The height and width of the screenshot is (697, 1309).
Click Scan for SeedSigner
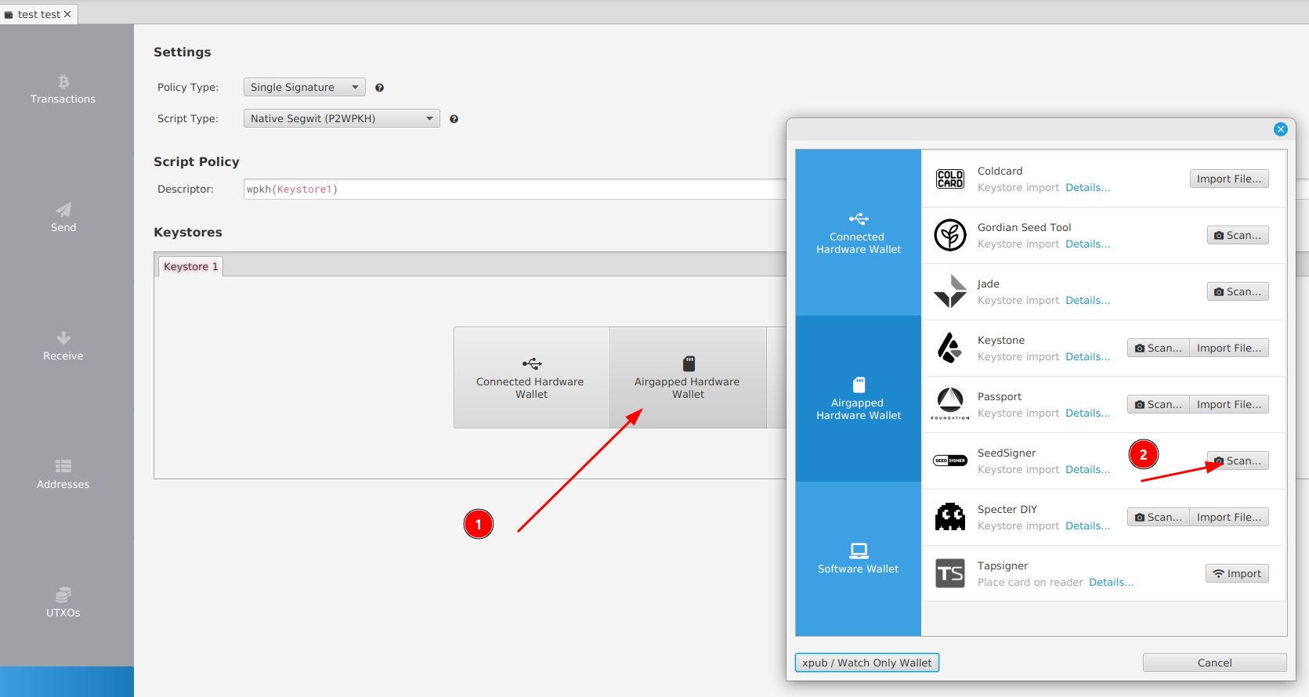pos(1238,460)
